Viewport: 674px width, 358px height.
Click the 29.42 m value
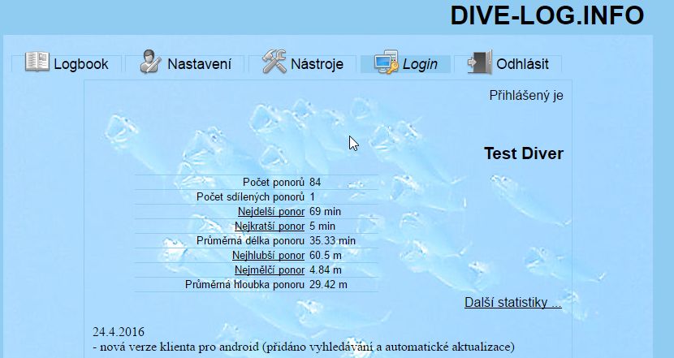click(328, 284)
